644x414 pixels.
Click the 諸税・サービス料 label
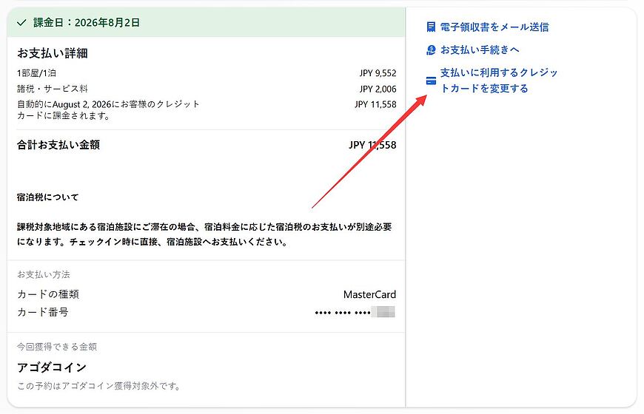click(x=52, y=89)
